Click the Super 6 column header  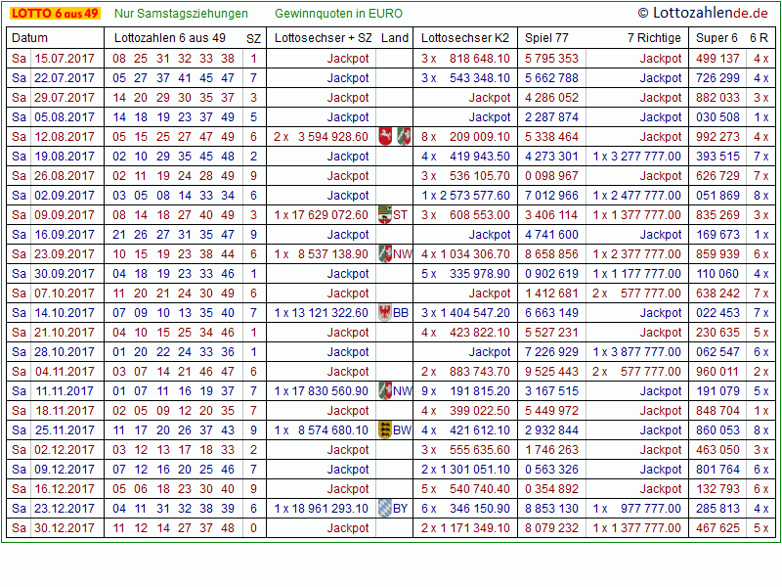(717, 38)
